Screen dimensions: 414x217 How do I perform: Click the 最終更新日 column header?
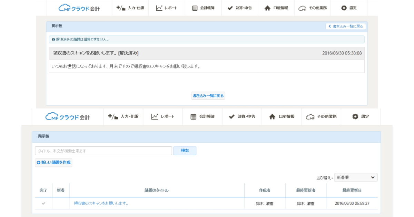tap(352, 190)
